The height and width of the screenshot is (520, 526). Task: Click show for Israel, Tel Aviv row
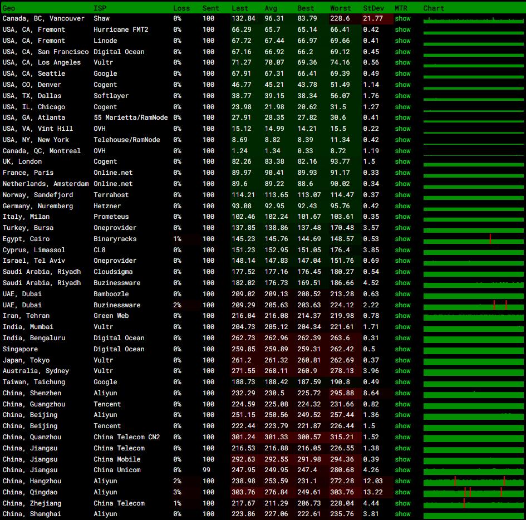click(402, 261)
